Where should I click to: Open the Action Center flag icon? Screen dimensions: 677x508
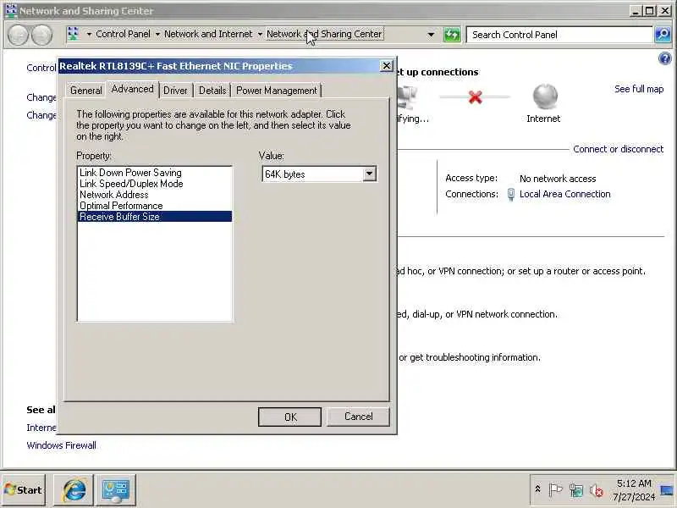point(555,490)
